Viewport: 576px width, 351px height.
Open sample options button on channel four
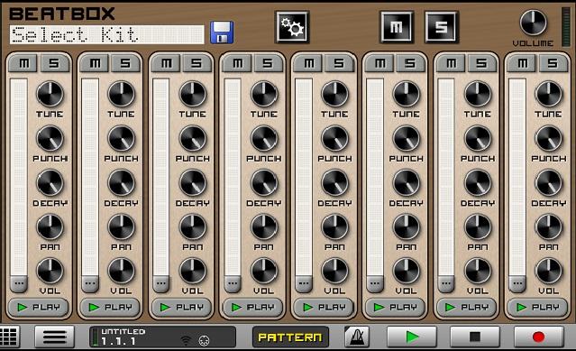(x=233, y=283)
